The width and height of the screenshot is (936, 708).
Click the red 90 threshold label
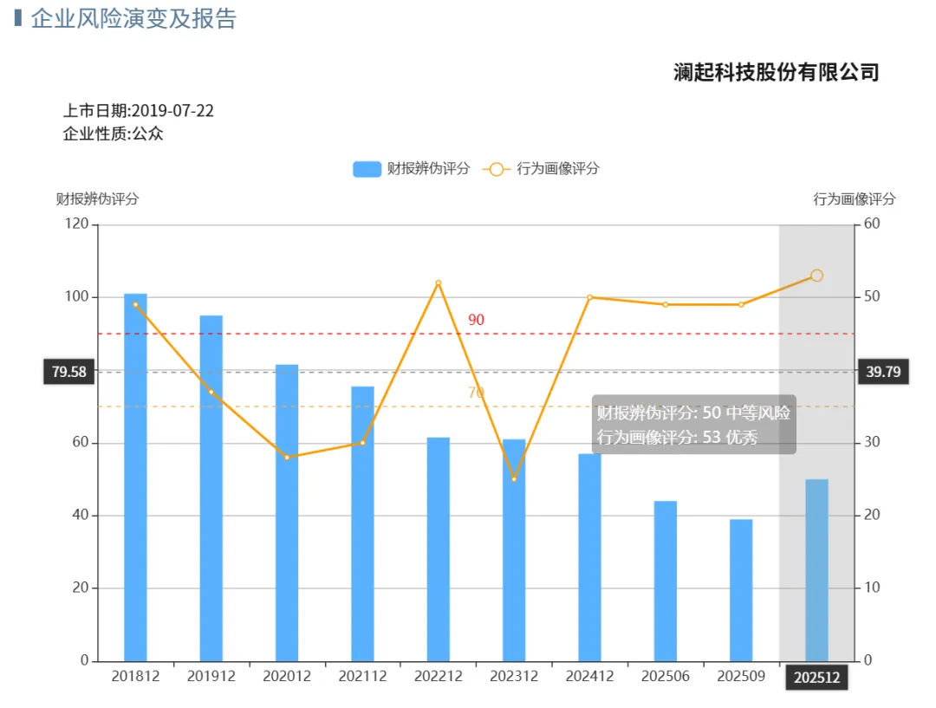(476, 320)
